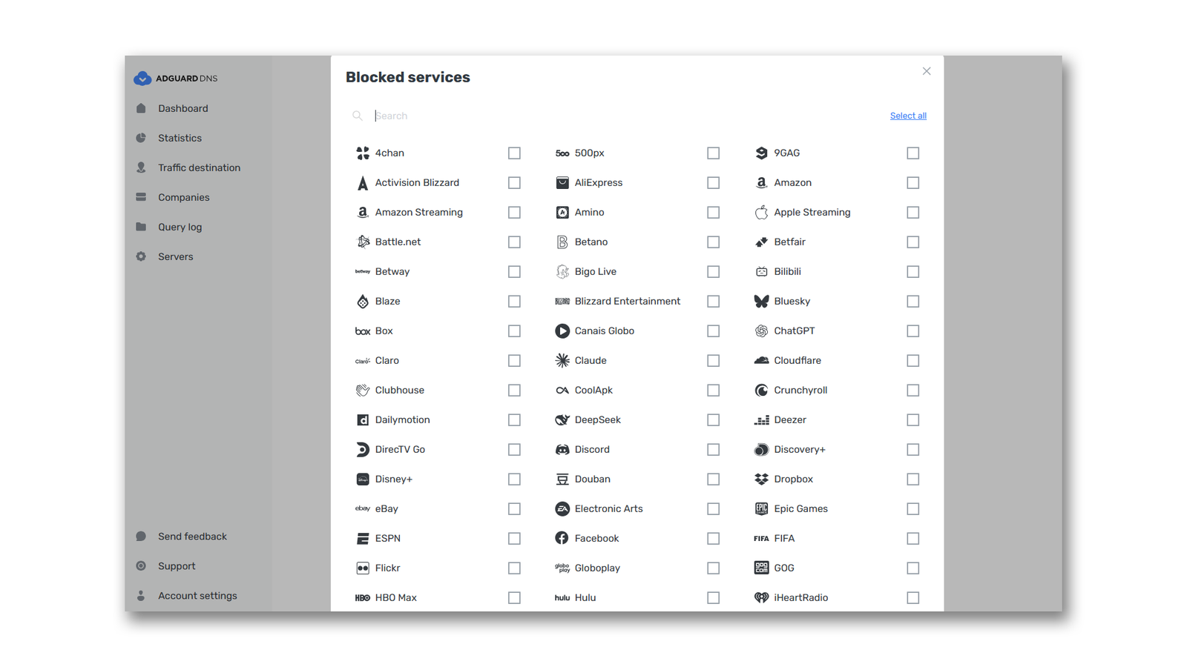Open Account settings in sidebar
1187x667 pixels.
(197, 596)
